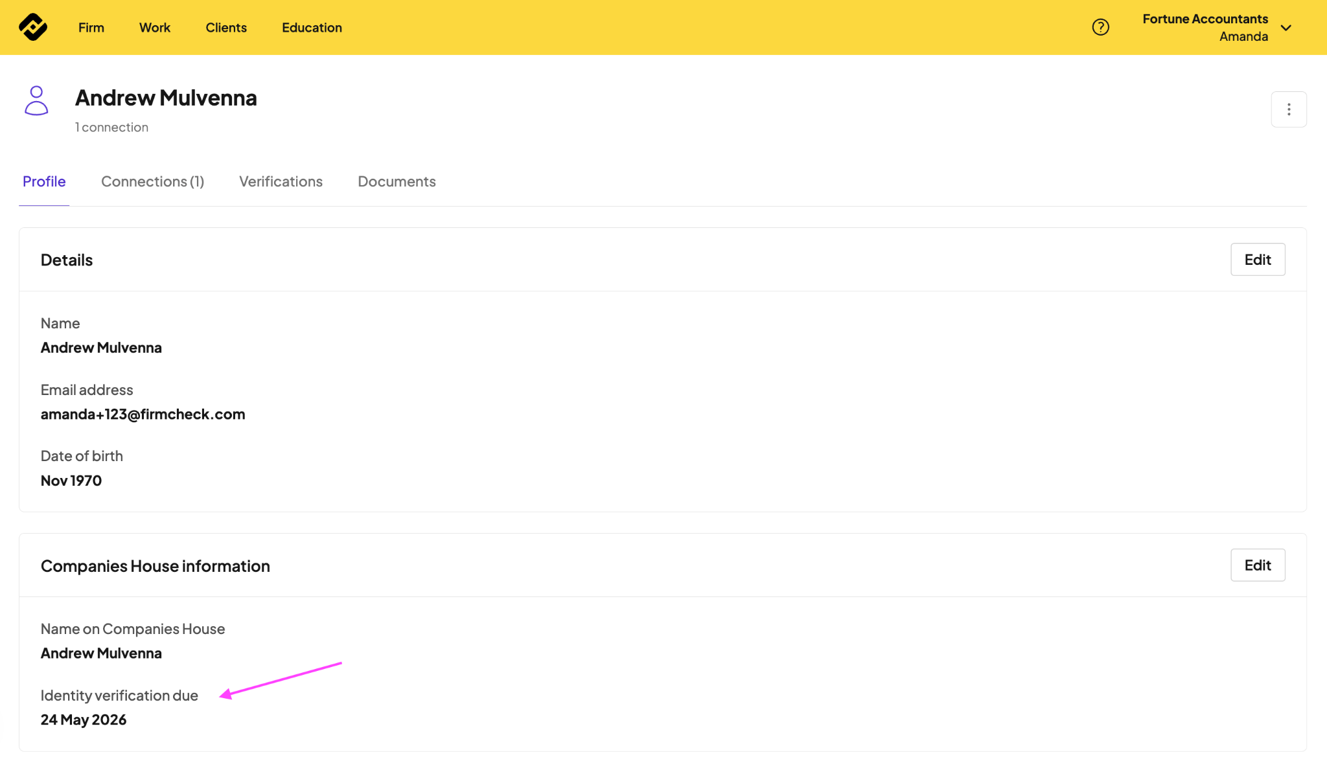Viewport: 1327px width, 759px height.
Task: Open the help question mark icon
Action: [1100, 27]
